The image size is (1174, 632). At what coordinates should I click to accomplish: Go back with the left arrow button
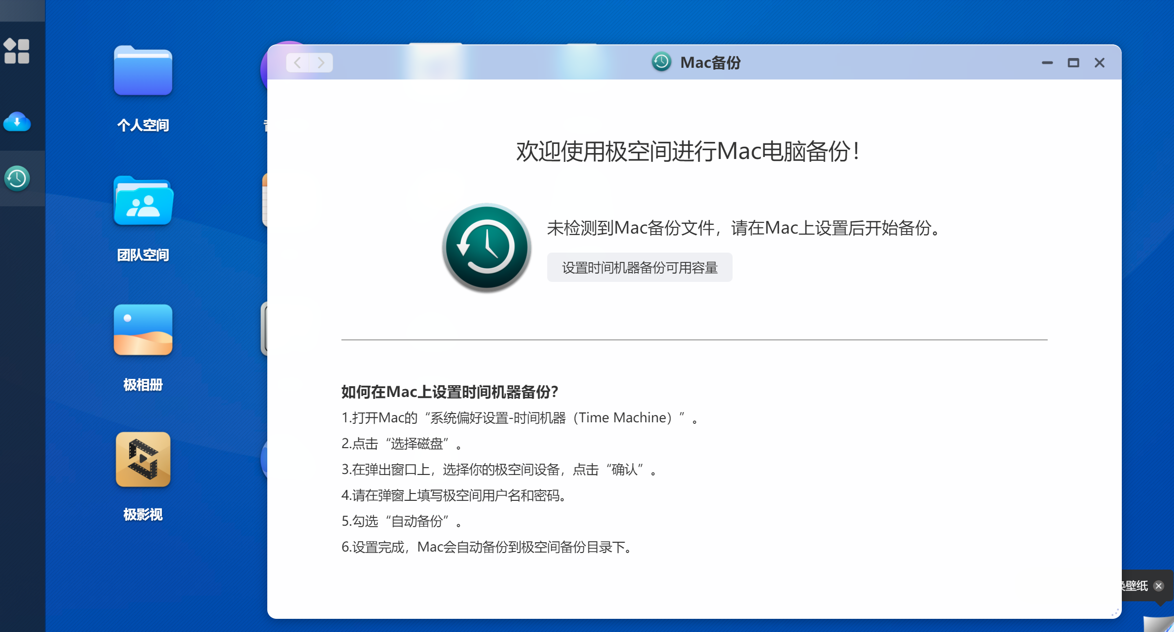[298, 62]
